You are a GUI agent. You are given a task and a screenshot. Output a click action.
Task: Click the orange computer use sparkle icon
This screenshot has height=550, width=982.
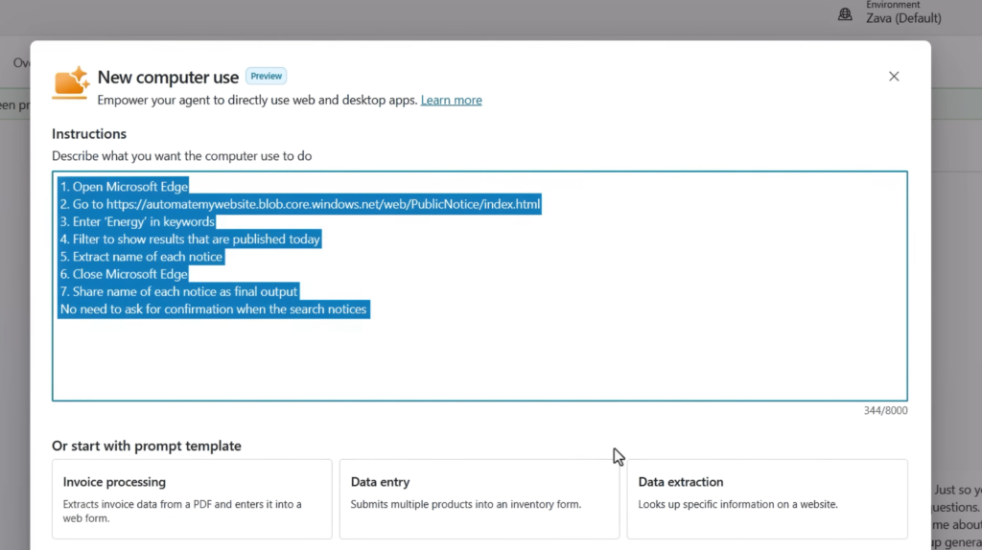(x=71, y=83)
